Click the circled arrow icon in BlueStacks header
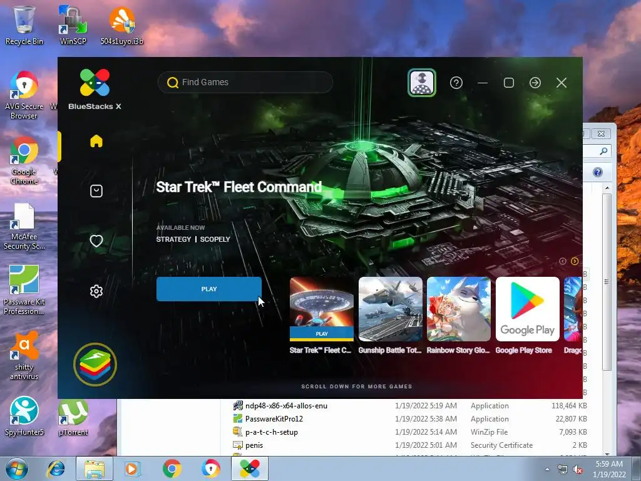 535,83
